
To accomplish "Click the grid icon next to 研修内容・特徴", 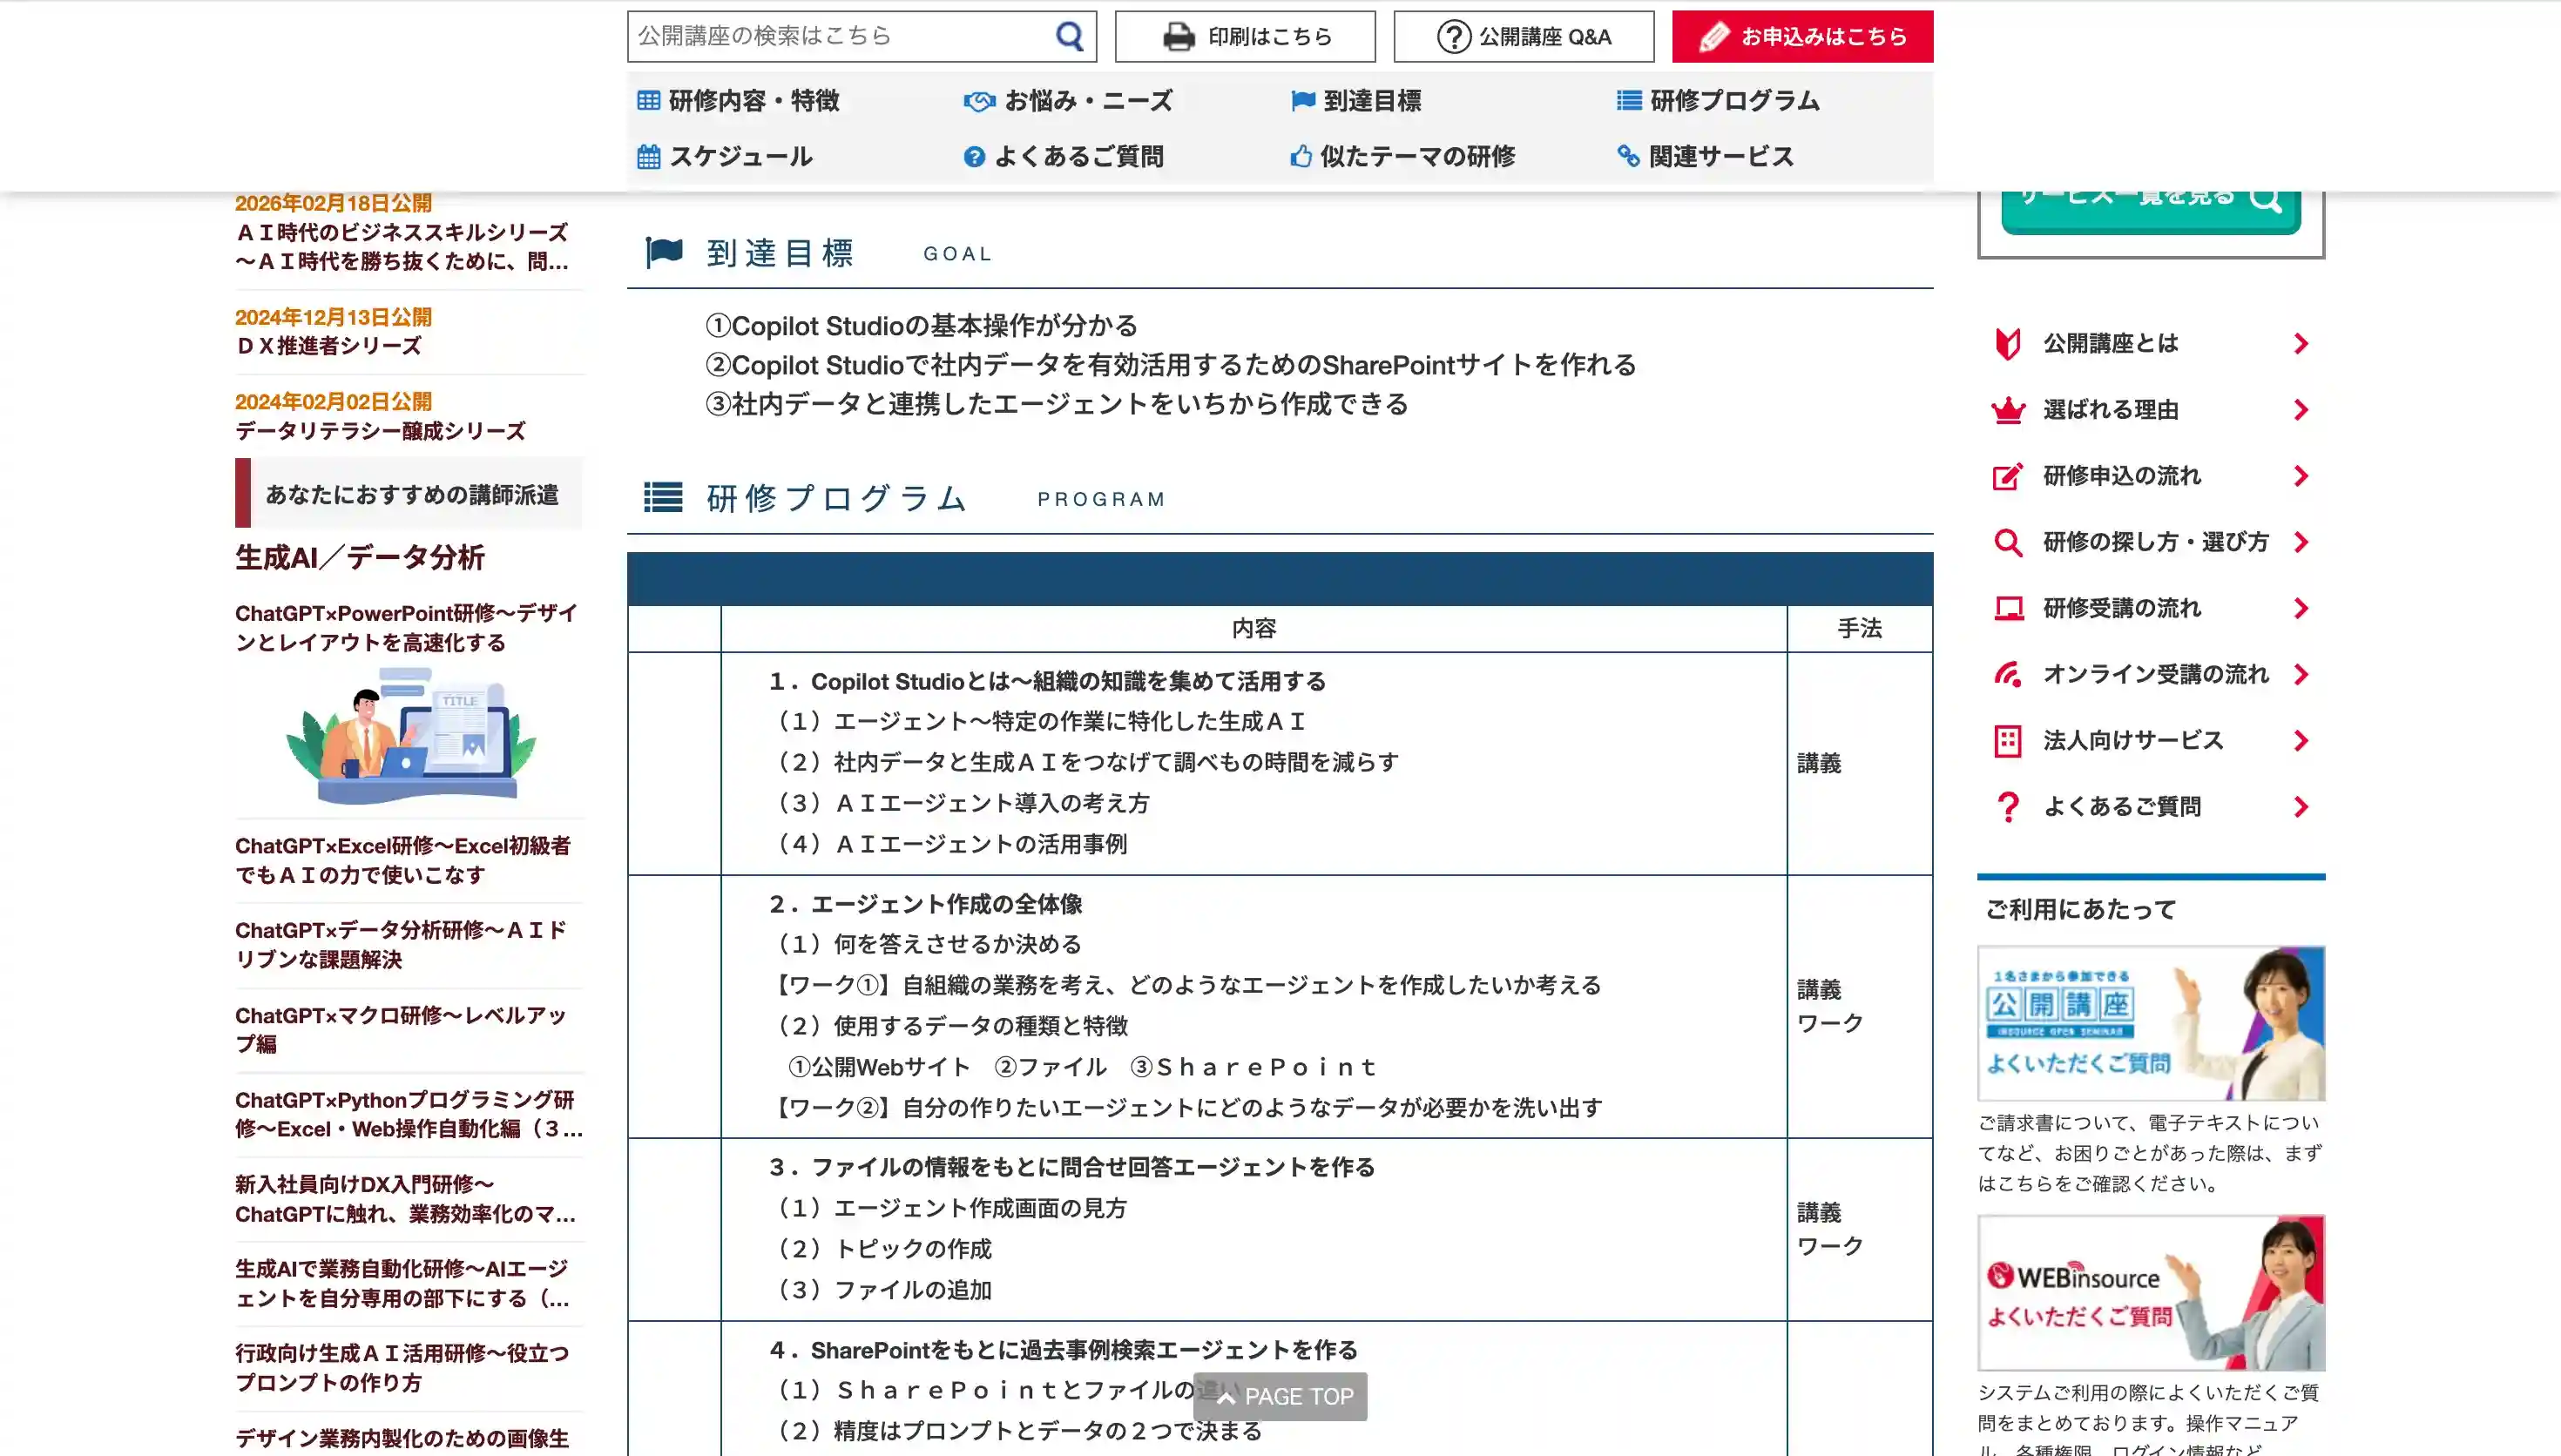I will pos(648,101).
